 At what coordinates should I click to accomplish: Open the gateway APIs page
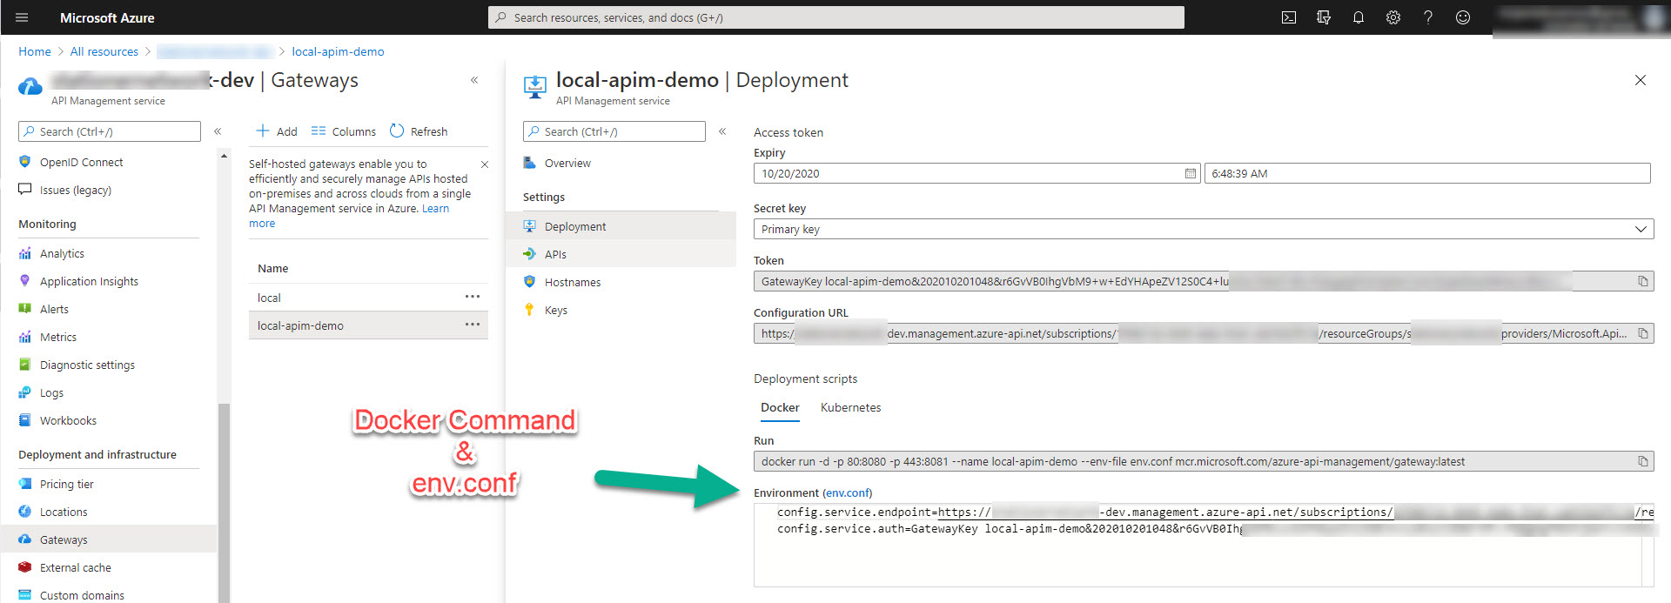point(621,254)
